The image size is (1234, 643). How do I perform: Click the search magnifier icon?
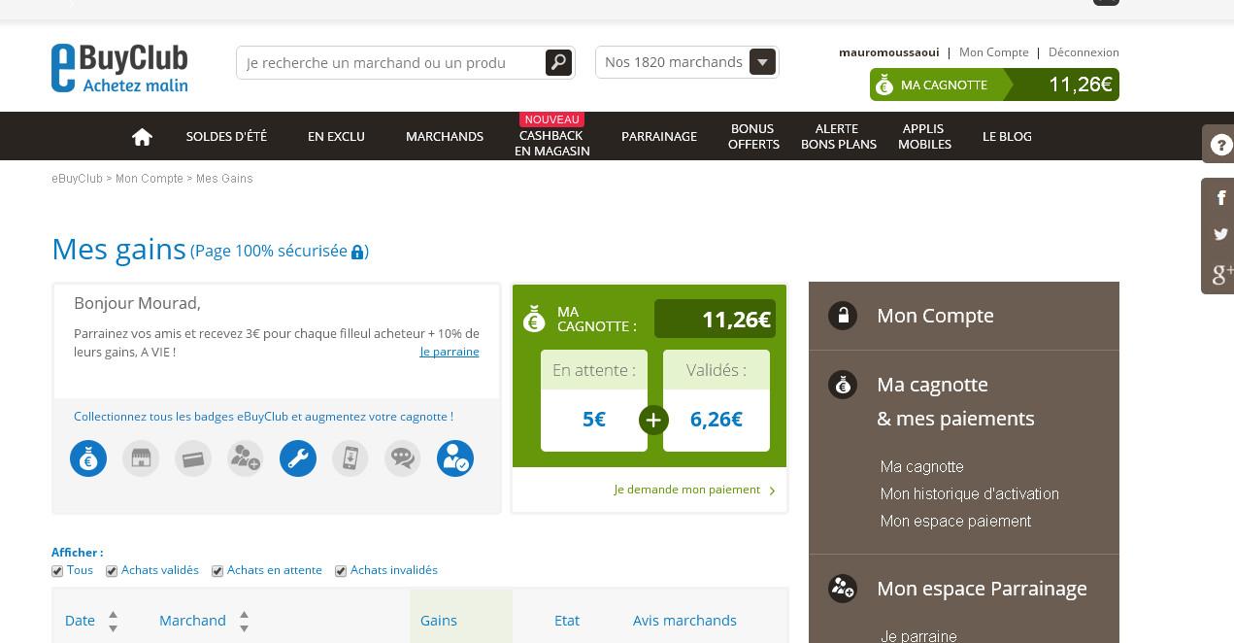coord(558,62)
